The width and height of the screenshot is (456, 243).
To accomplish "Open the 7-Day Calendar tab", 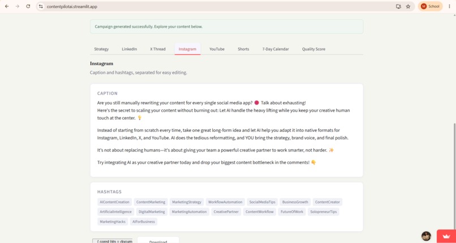I will coord(276,49).
